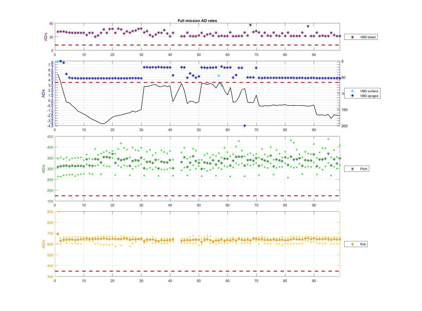The width and height of the screenshot is (422, 311).
Task: Click the cyan asterisk marker for VBD surface
Action: click(352, 91)
